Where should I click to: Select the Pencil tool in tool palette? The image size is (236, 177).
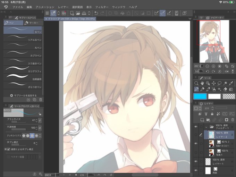coord(202,89)
